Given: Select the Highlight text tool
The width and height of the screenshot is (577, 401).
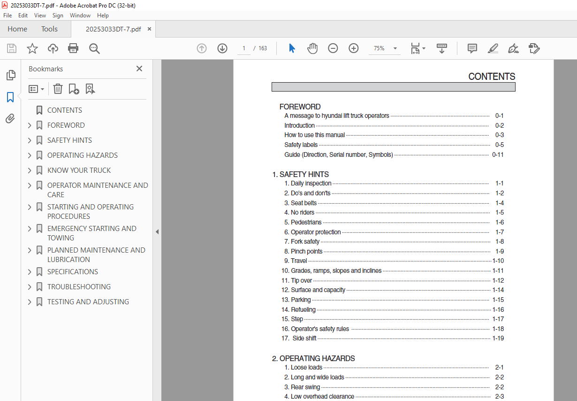Looking at the screenshot, I should pyautogui.click(x=493, y=48).
